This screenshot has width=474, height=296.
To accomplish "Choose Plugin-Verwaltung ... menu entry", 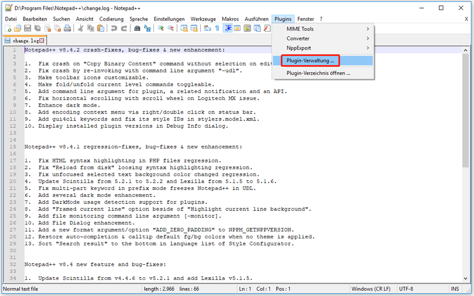I will pyautogui.click(x=323, y=60).
